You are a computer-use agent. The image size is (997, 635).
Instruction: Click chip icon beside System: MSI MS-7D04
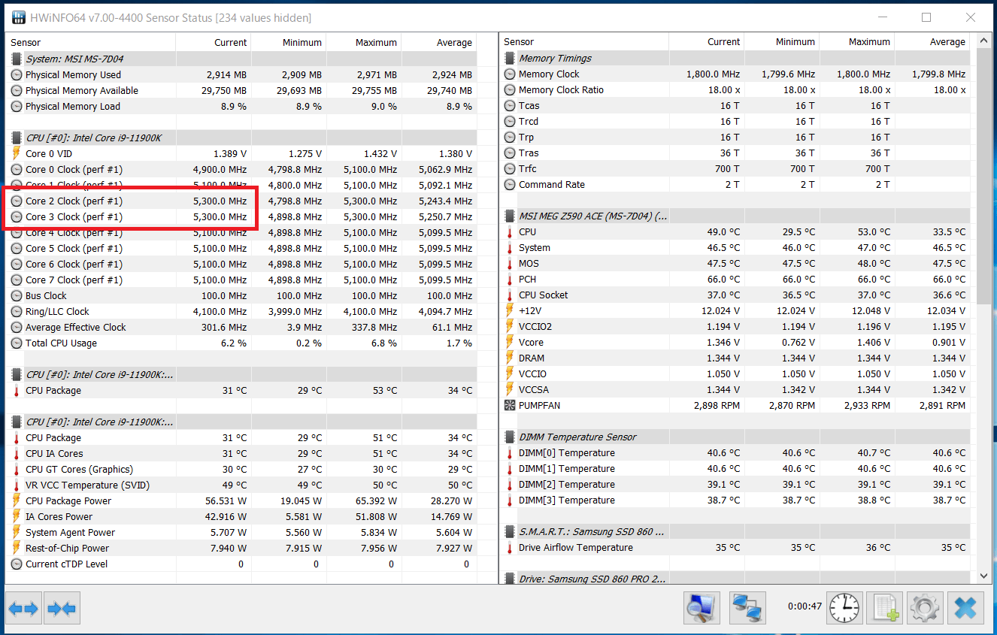tap(17, 59)
